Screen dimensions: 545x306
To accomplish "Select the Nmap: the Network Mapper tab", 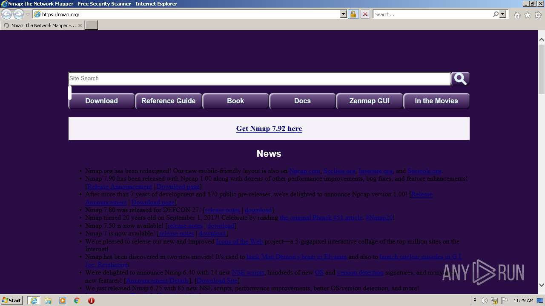I will [x=42, y=25].
